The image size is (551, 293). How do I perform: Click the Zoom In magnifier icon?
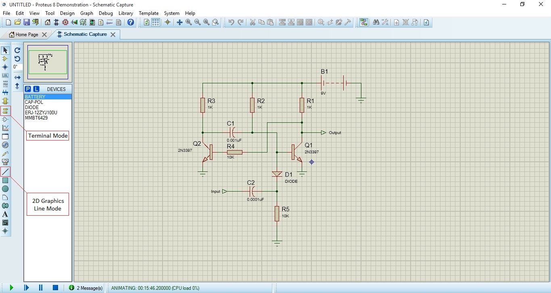pyautogui.click(x=189, y=23)
